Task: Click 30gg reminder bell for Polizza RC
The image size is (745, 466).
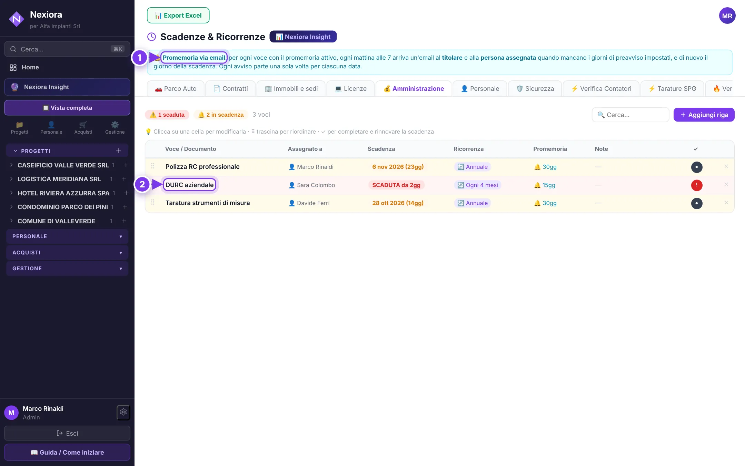Action: click(545, 167)
